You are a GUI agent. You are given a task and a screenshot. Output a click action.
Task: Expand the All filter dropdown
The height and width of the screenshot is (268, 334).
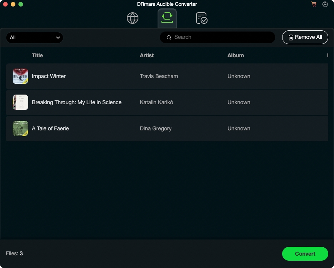[35, 38]
